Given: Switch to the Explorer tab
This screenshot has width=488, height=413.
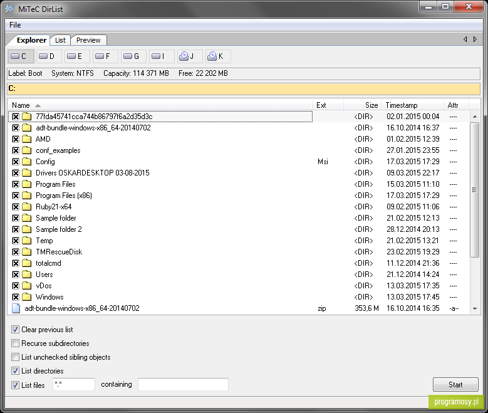Looking at the screenshot, I should (31, 40).
